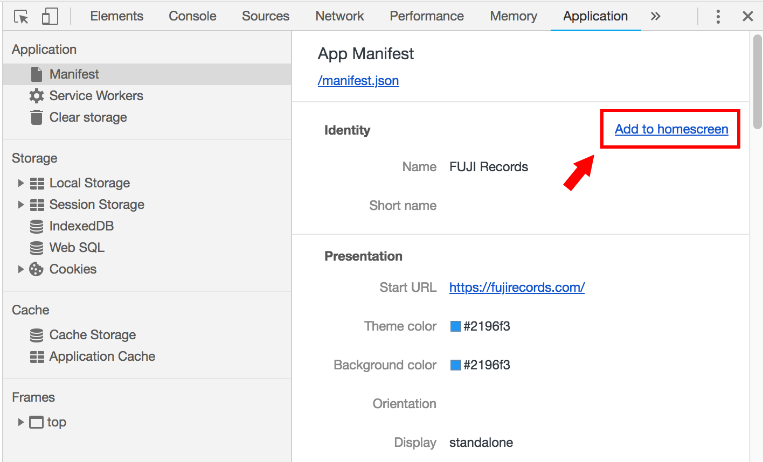The image size is (763, 462).
Task: Go to the Performance tab
Action: pos(427,16)
